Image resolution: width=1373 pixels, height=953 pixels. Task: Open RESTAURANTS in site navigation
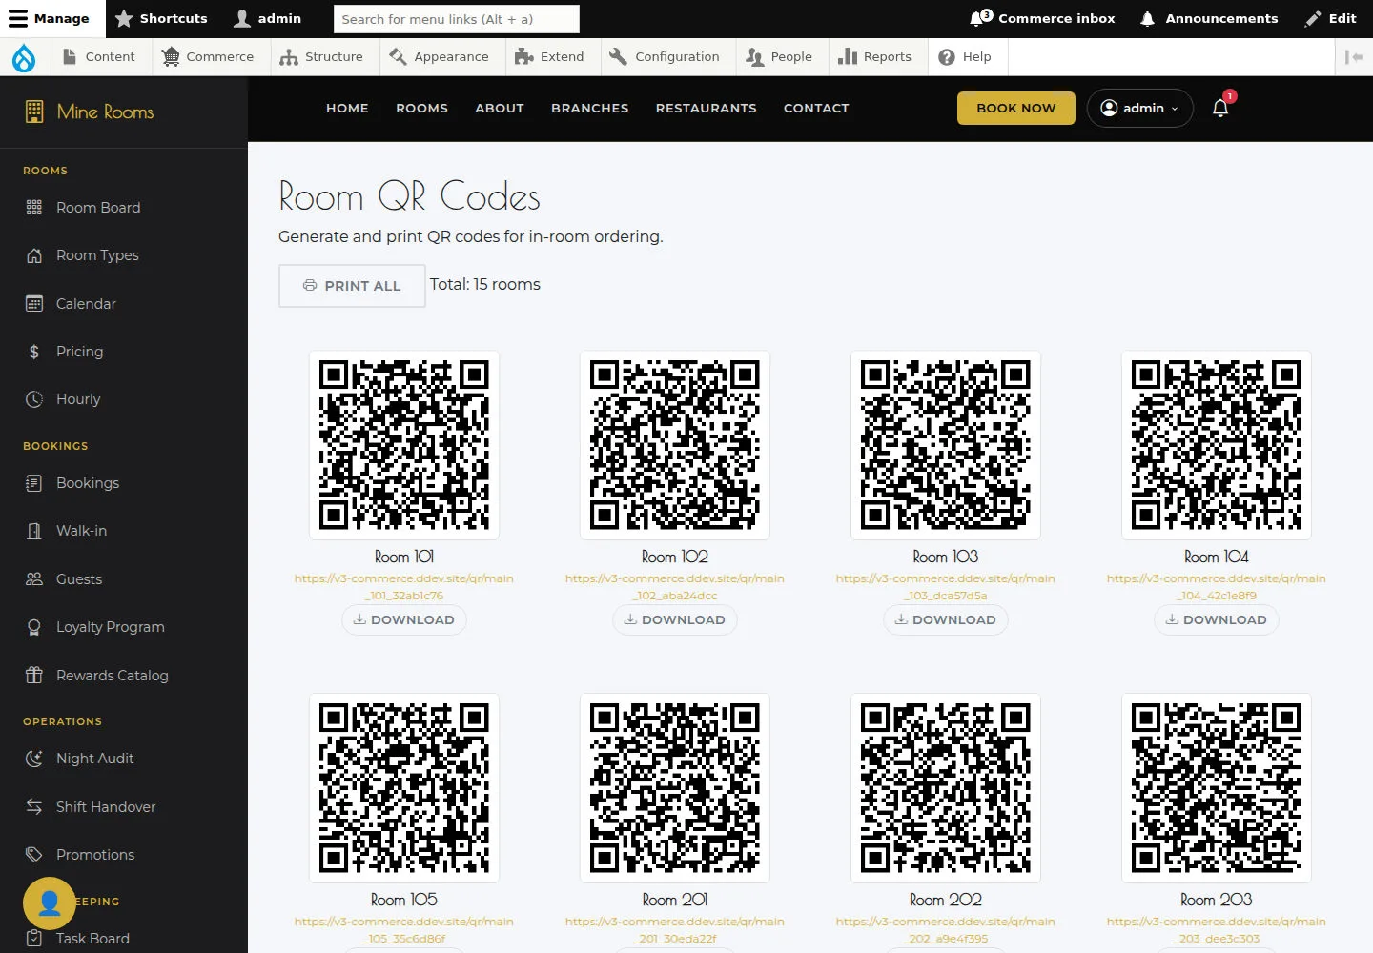point(706,108)
